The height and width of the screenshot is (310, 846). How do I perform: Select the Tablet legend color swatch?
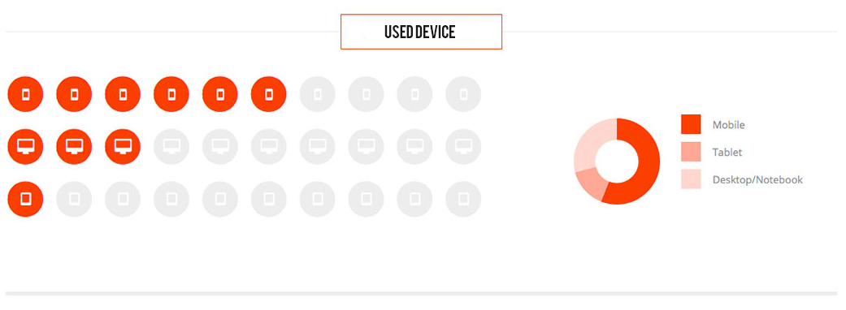tap(691, 152)
